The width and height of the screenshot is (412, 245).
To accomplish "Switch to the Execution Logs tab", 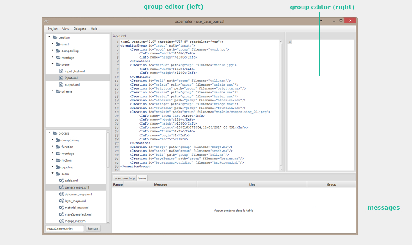I will click(125, 178).
